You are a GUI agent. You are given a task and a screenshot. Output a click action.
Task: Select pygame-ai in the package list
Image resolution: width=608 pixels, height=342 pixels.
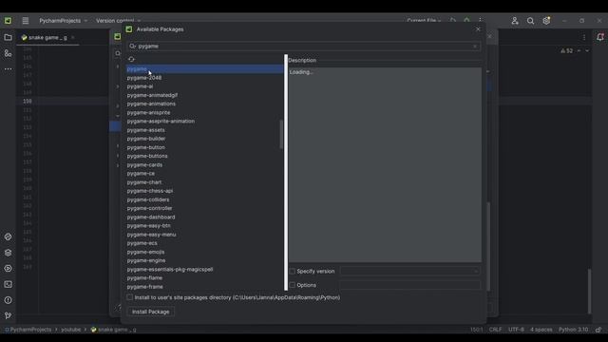tap(205, 86)
